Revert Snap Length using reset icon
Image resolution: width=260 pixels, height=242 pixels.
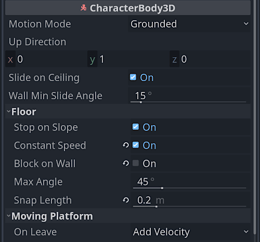tap(126, 200)
